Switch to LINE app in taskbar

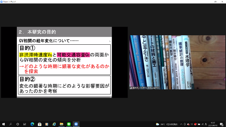[x=69, y=124]
